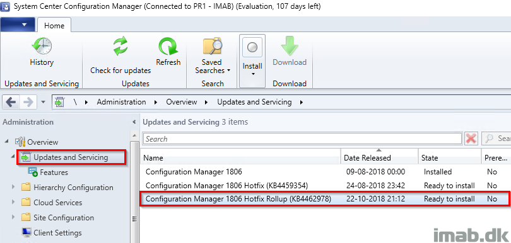511x243 pixels.
Task: Click the Install button icon
Action: (x=252, y=47)
